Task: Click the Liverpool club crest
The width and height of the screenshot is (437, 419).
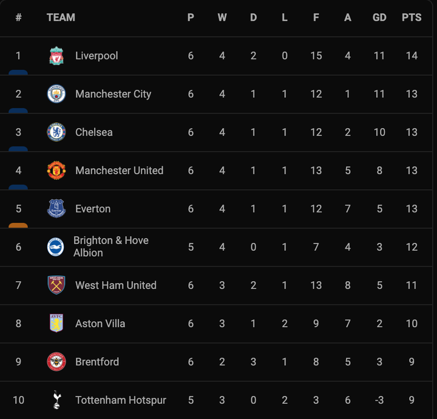Action: [x=56, y=56]
